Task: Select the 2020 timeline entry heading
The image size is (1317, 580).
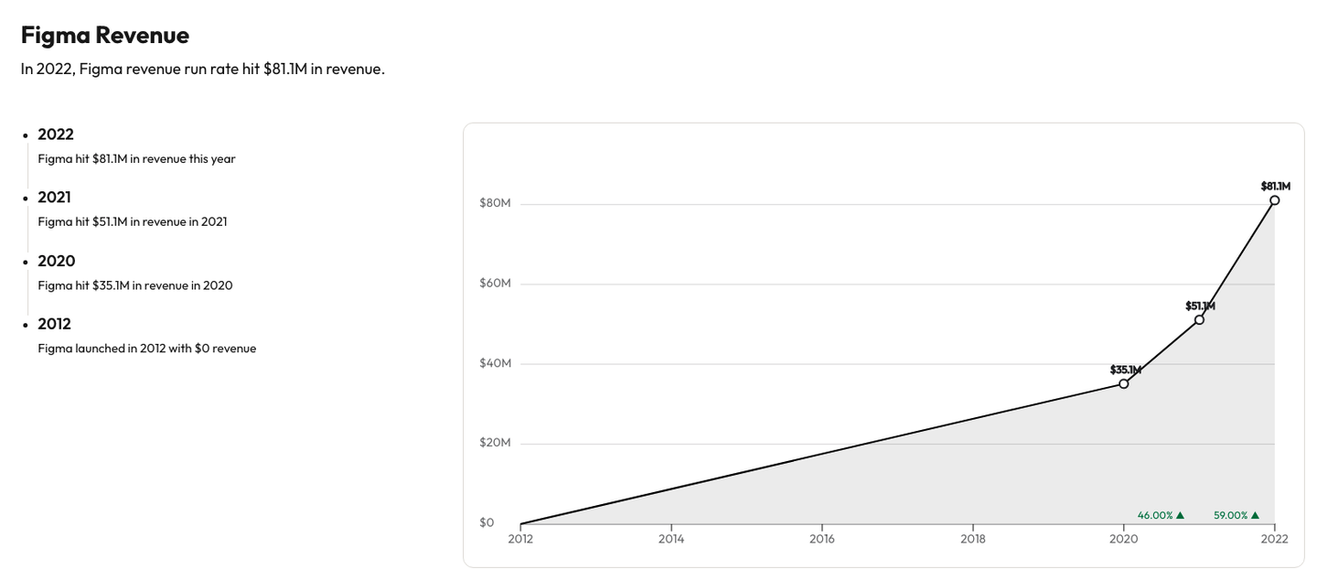Action: pyautogui.click(x=56, y=261)
